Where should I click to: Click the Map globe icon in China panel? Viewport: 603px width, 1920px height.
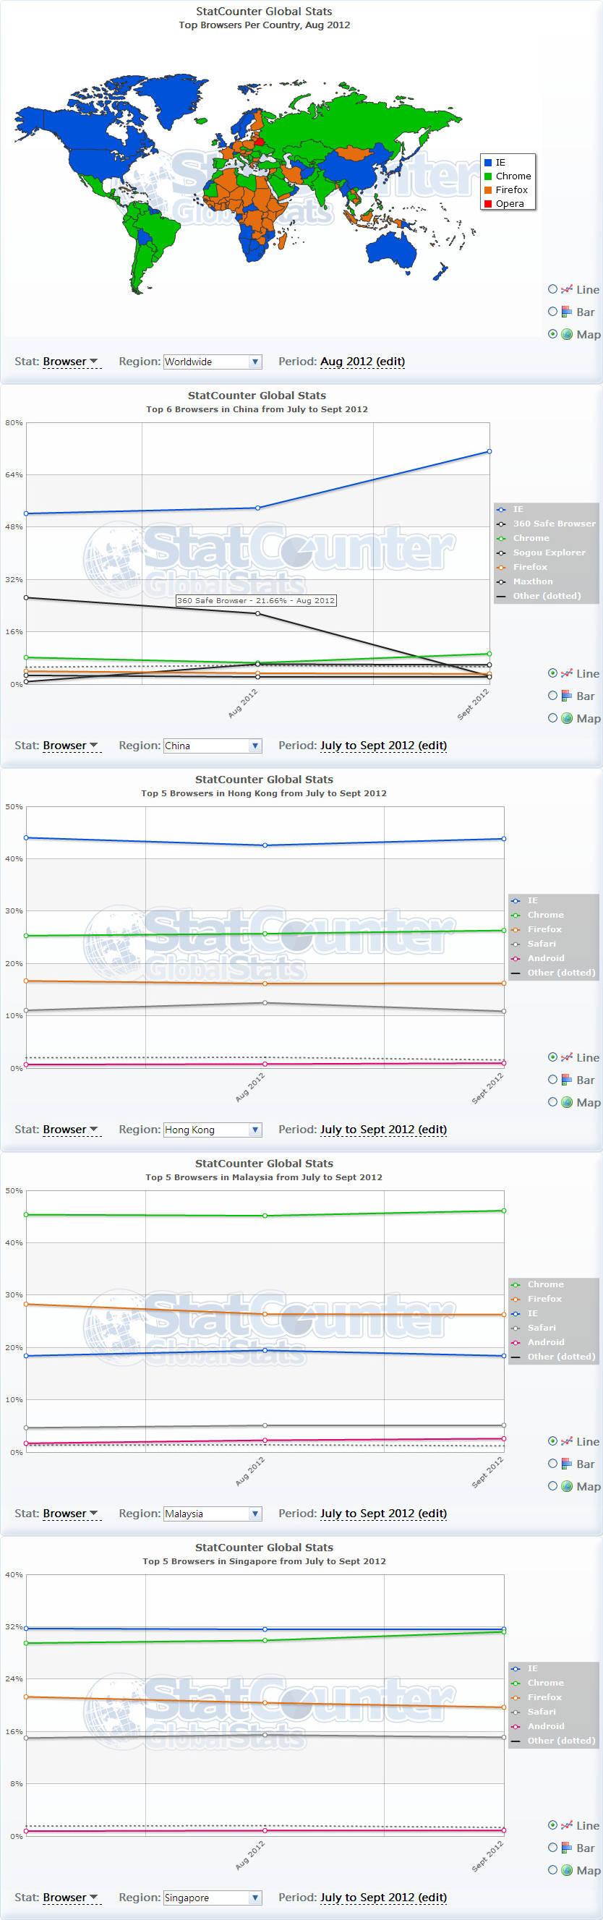(x=566, y=719)
